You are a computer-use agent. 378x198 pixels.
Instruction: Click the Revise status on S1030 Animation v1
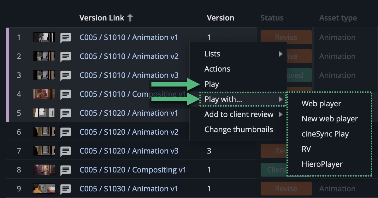[286, 189]
